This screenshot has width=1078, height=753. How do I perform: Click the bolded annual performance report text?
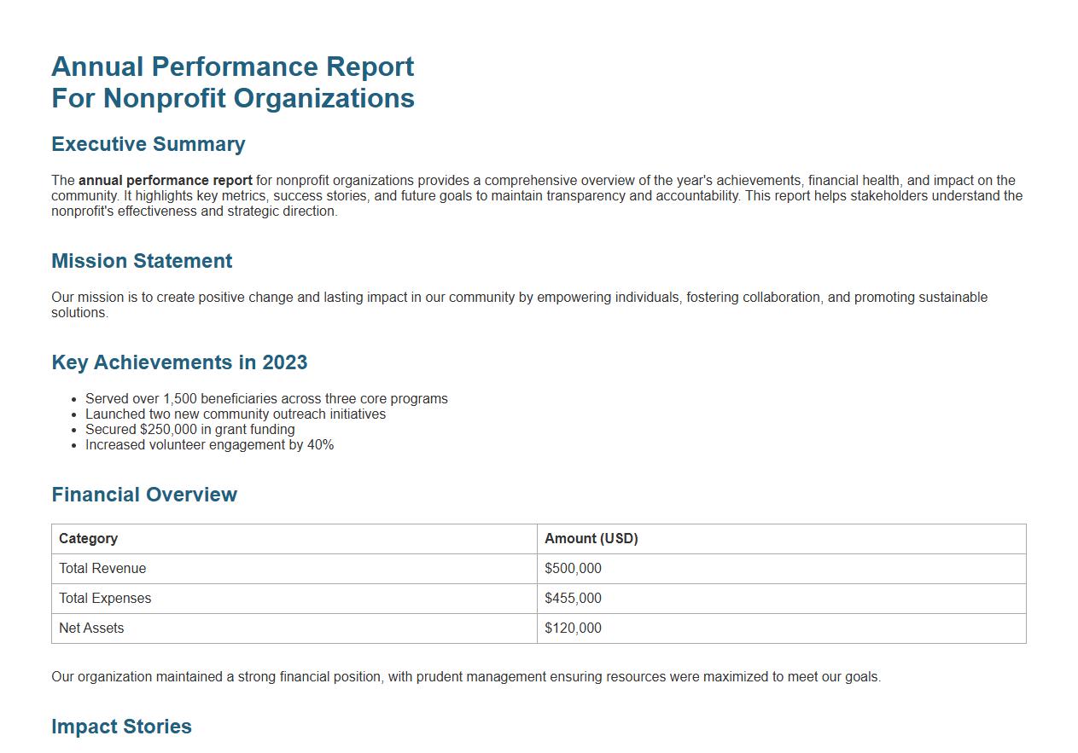click(x=164, y=180)
